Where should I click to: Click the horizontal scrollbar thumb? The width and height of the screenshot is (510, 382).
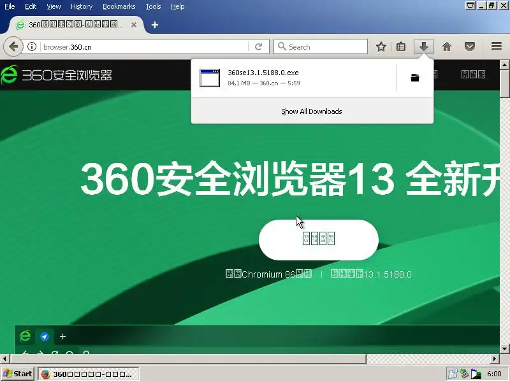point(188,359)
